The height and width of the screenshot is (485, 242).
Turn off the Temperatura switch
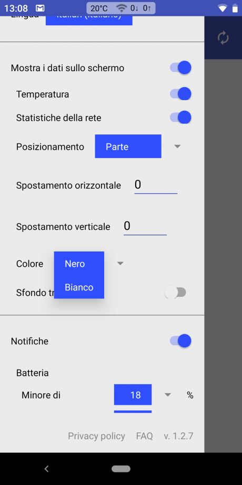(180, 94)
